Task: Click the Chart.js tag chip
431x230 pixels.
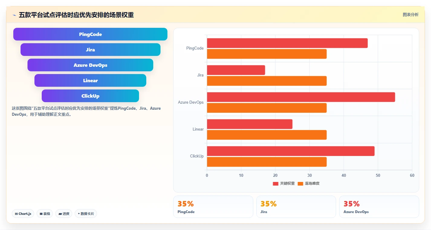Action: click(x=23, y=214)
